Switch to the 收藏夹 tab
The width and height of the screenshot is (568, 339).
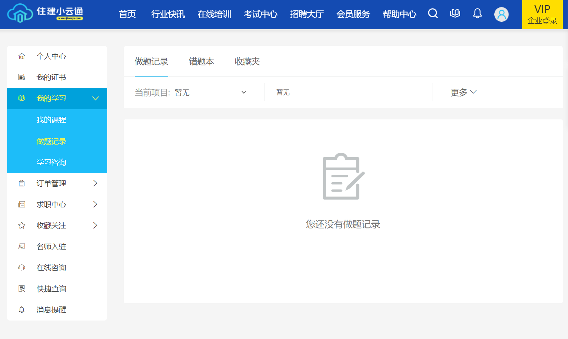pos(247,61)
